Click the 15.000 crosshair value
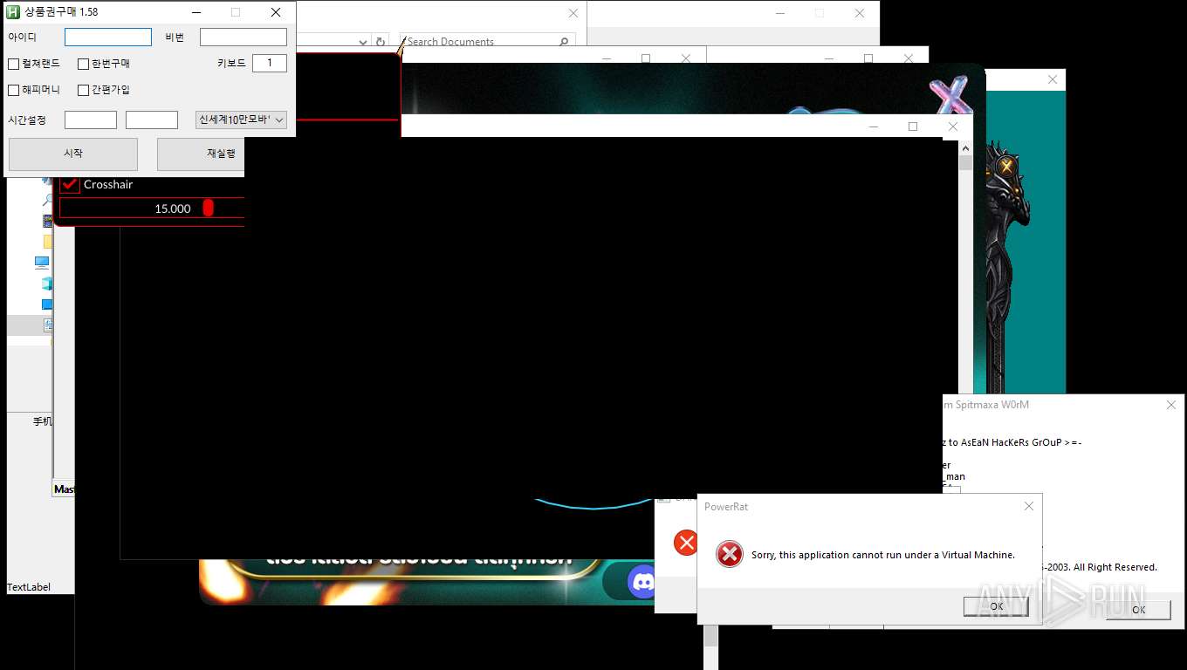This screenshot has width=1187, height=670. (x=173, y=209)
